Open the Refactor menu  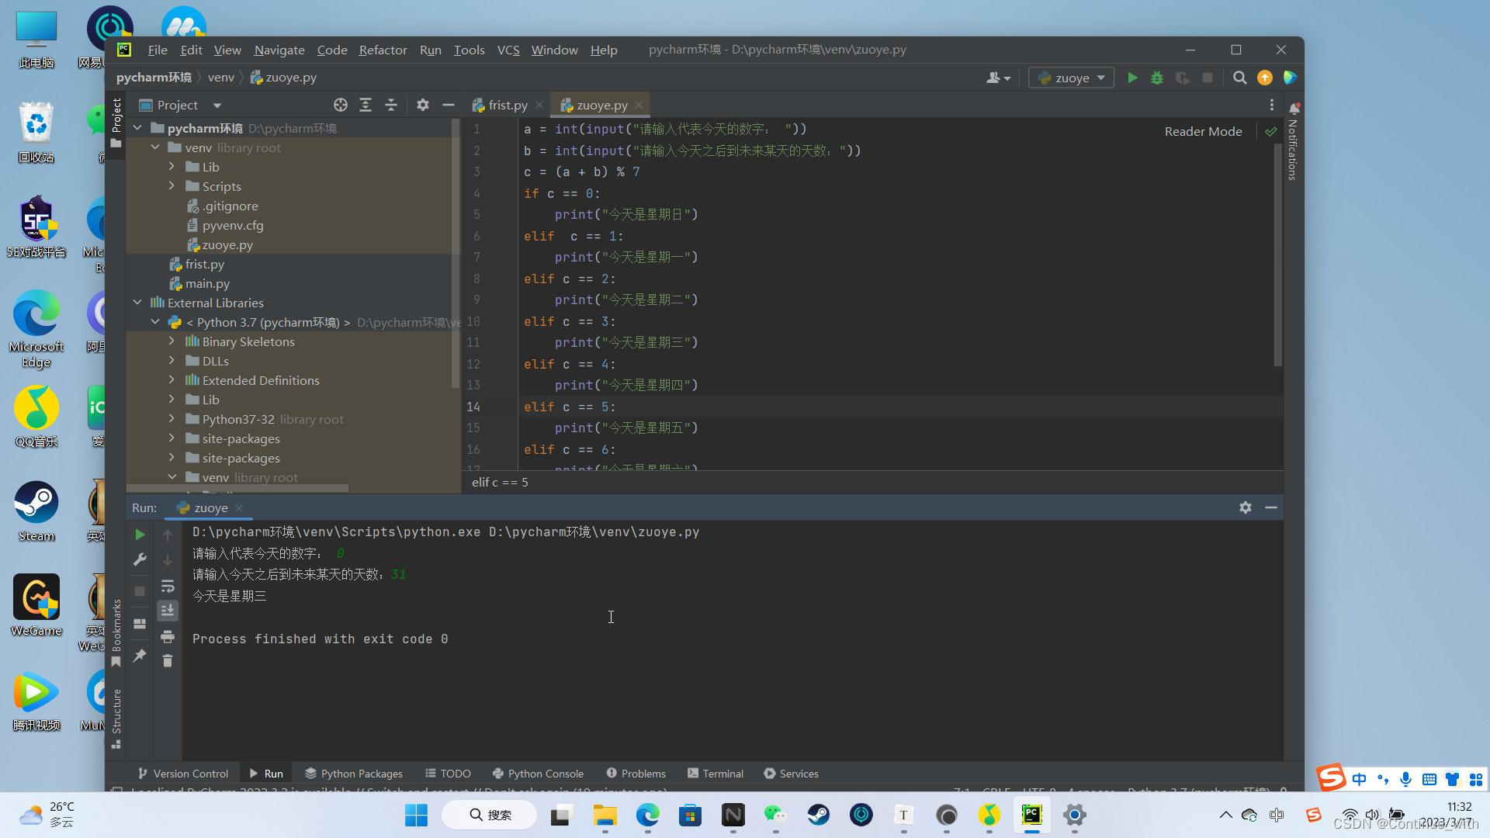tap(383, 50)
